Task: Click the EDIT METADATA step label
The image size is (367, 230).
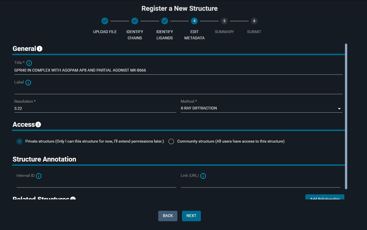Action: pyautogui.click(x=194, y=35)
